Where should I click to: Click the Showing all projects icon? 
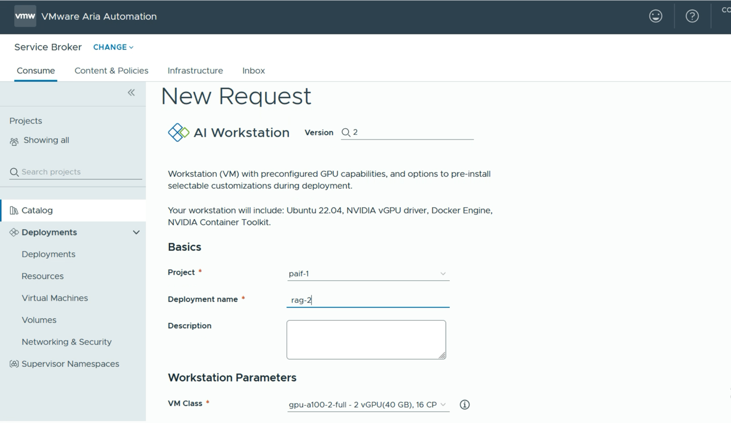pos(14,142)
